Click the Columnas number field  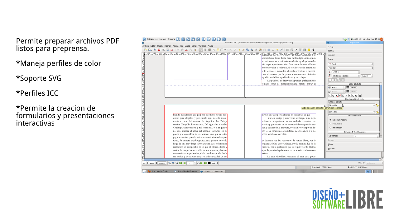coord(365,136)
